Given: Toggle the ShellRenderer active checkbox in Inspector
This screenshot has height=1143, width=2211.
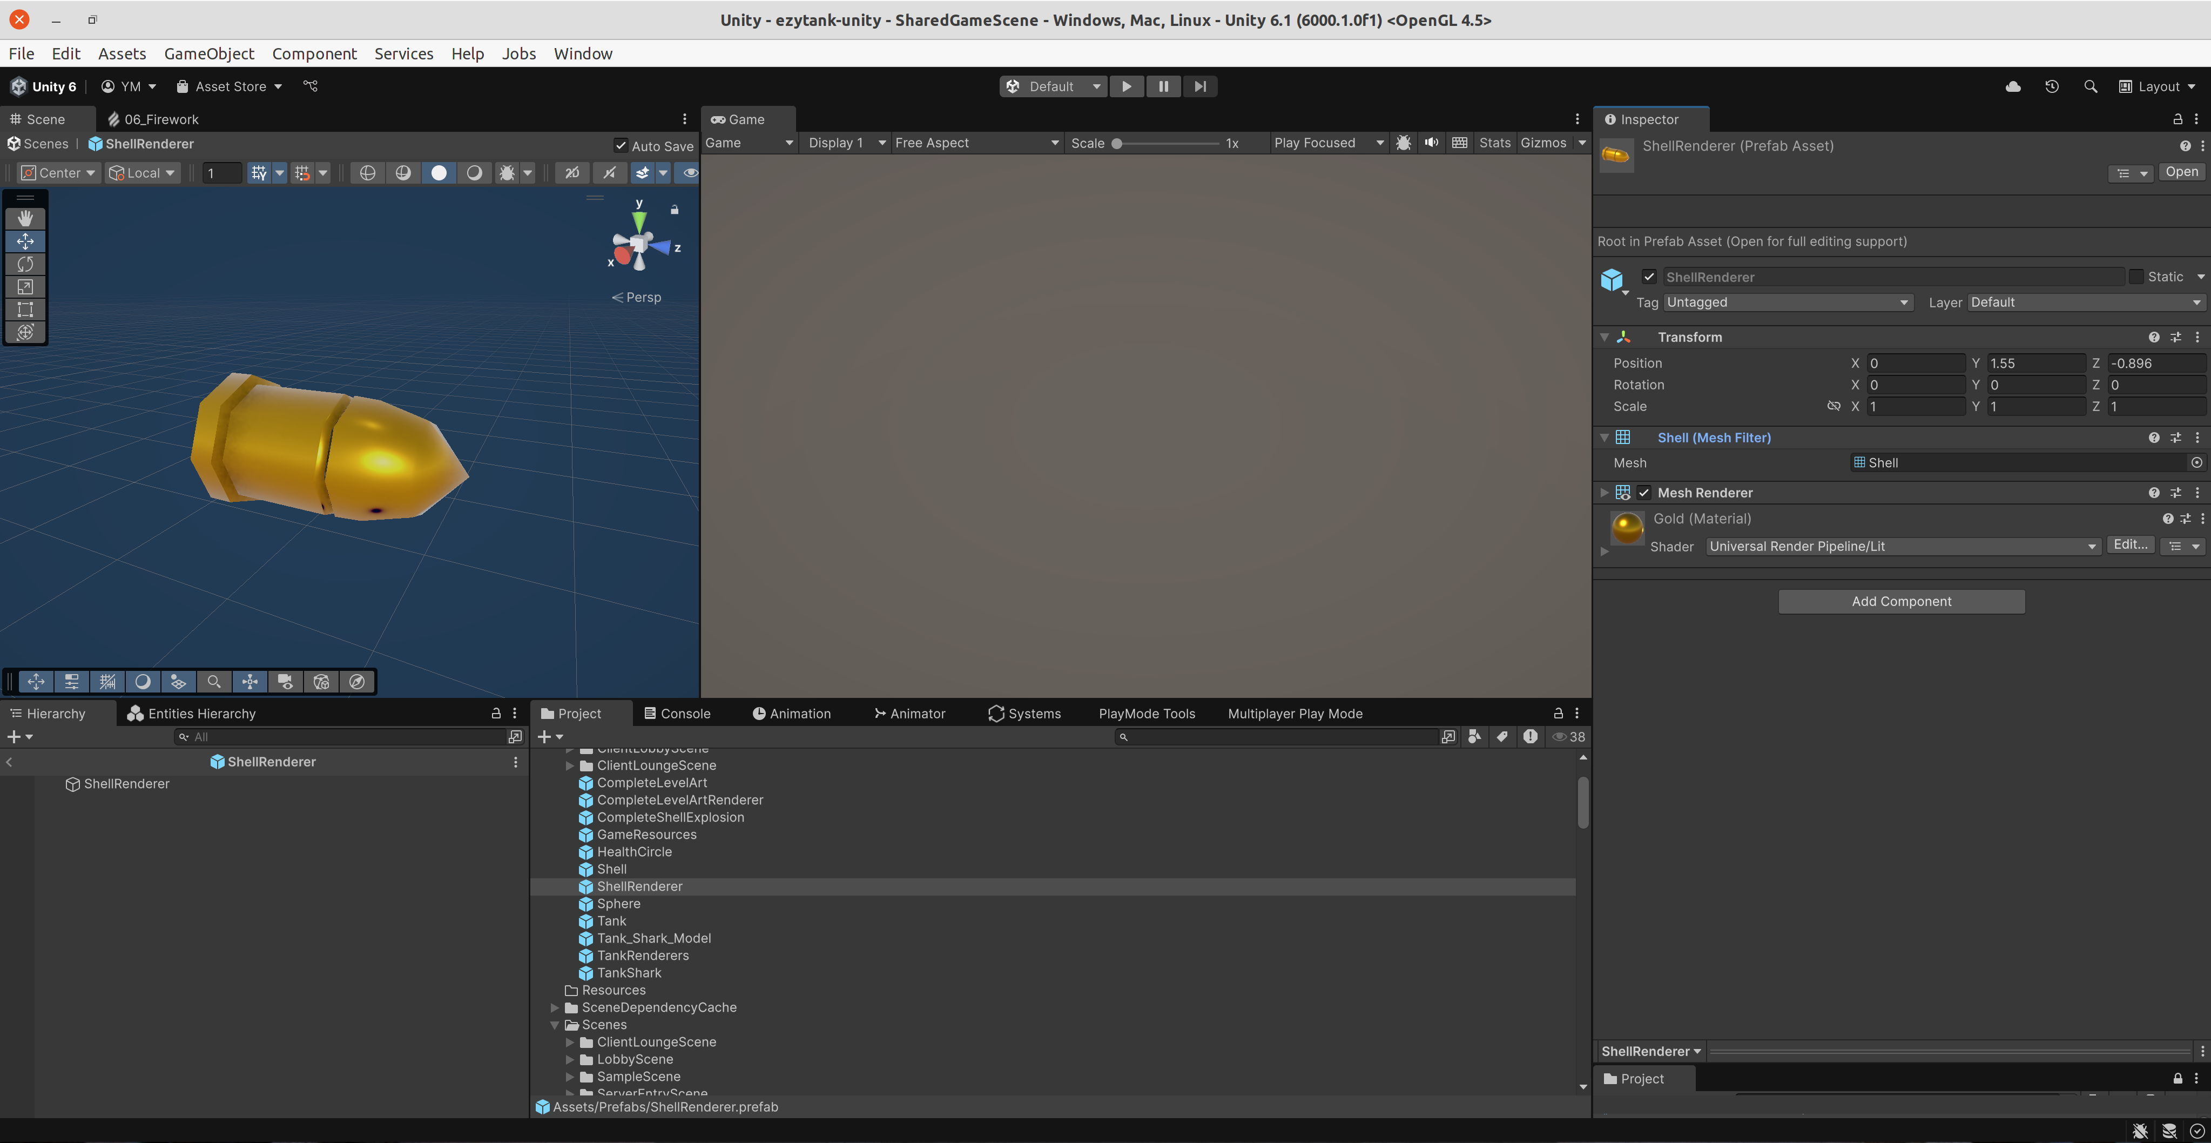Looking at the screenshot, I should pyautogui.click(x=1650, y=277).
